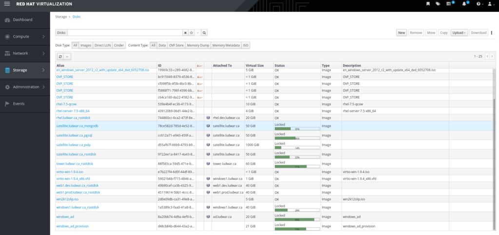
Task: Click the VM icon in windows_ad row
Action: tap(208, 217)
